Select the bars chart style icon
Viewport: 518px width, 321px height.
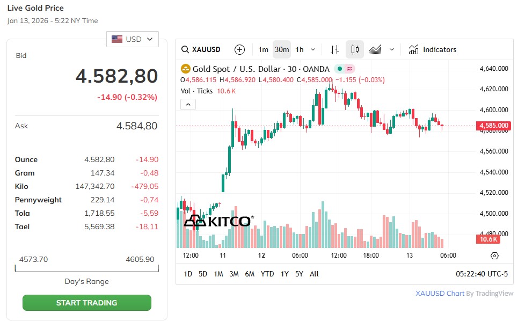click(x=334, y=49)
